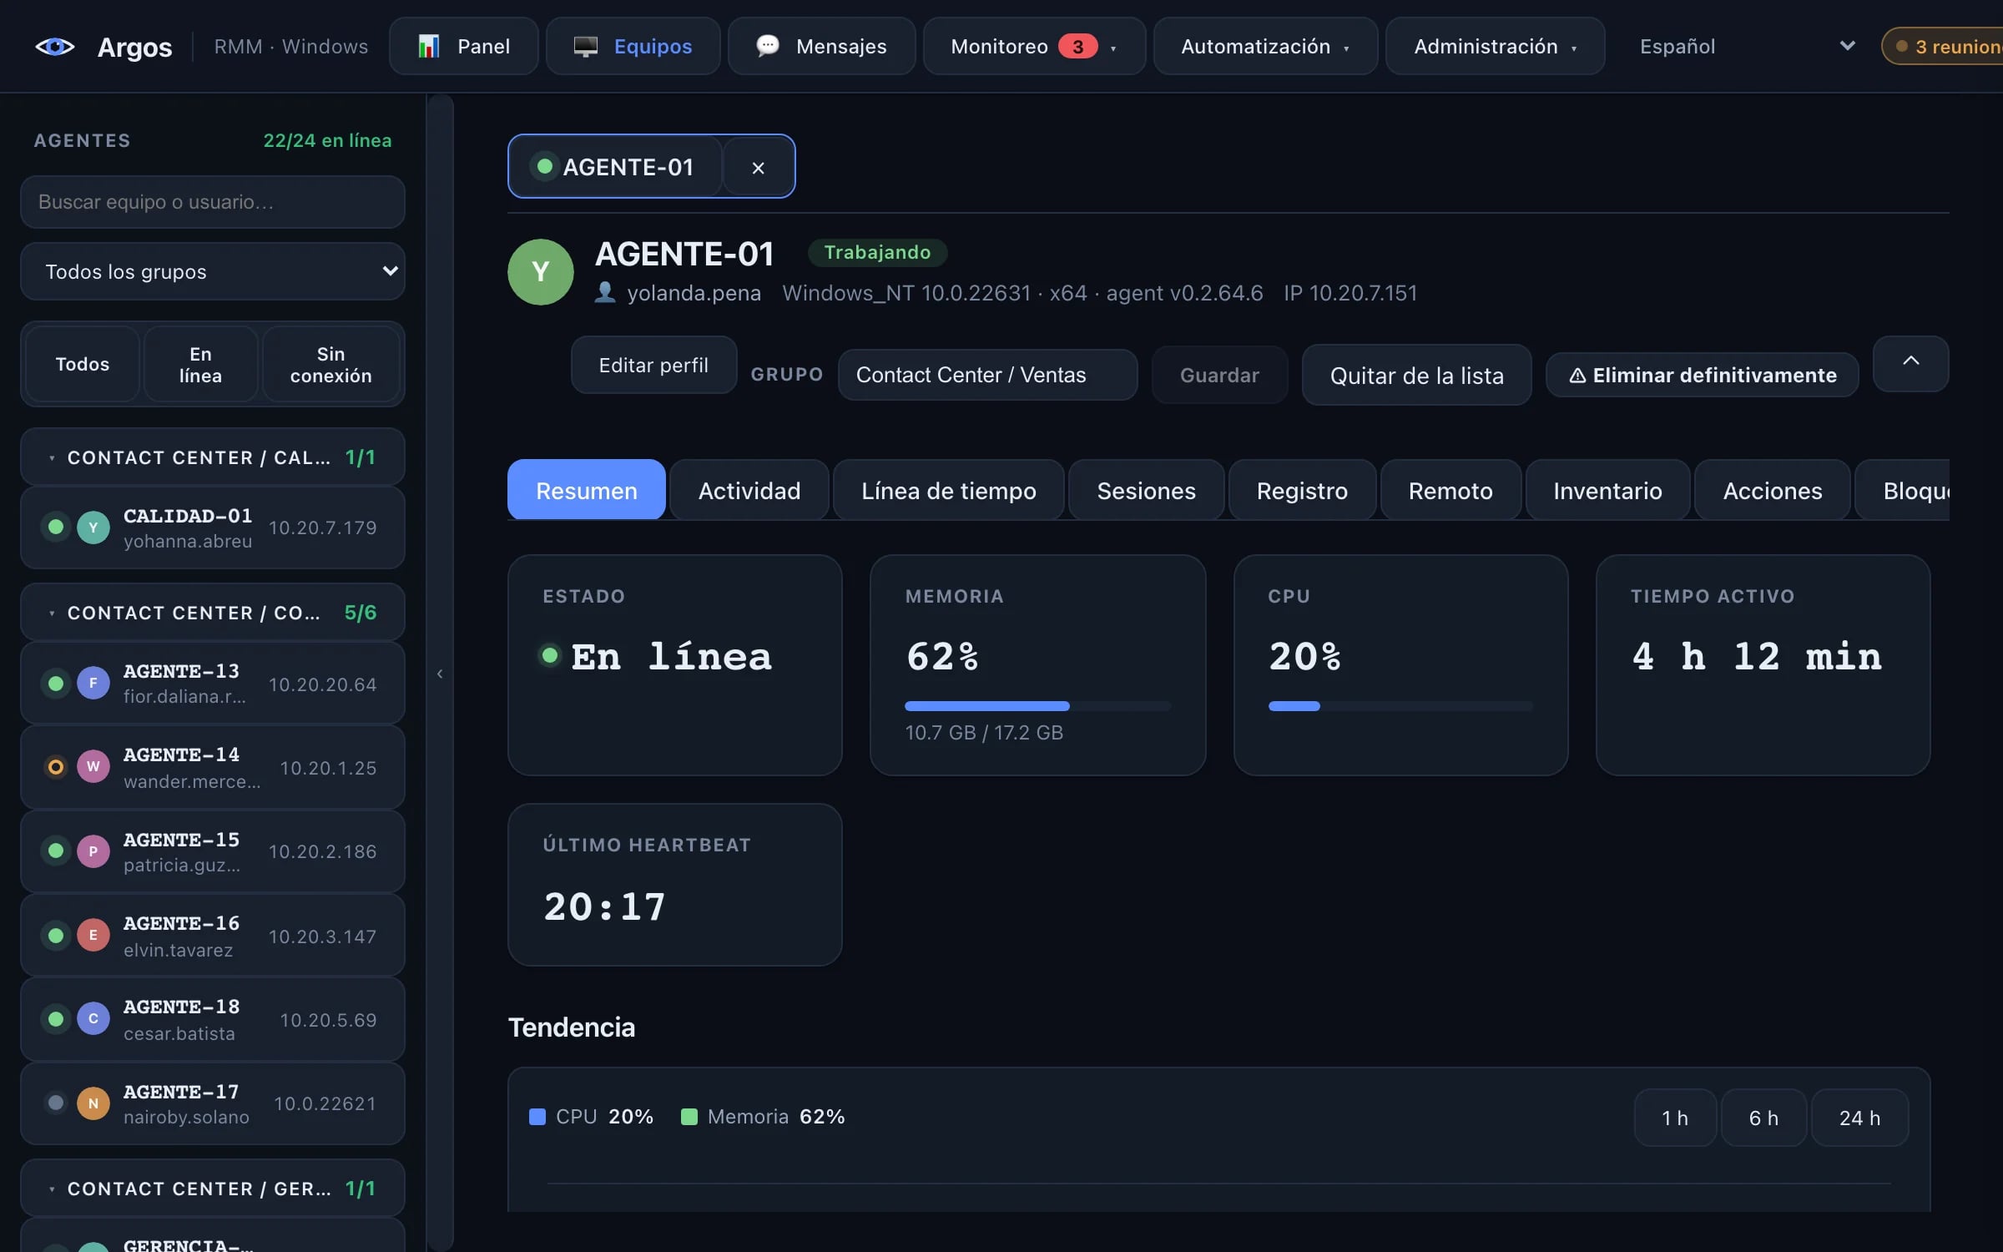Viewport: 2003px width, 1252px height.
Task: Open the Administración dropdown menu
Action: (1495, 47)
